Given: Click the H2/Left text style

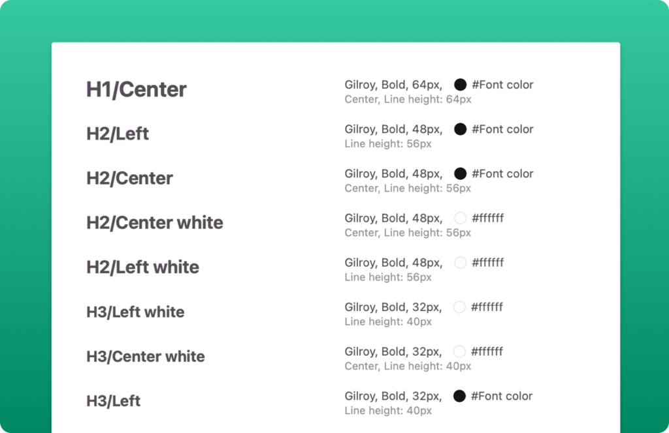Looking at the screenshot, I should (x=118, y=134).
